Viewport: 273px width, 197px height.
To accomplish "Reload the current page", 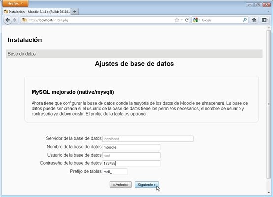I will click(187, 20).
